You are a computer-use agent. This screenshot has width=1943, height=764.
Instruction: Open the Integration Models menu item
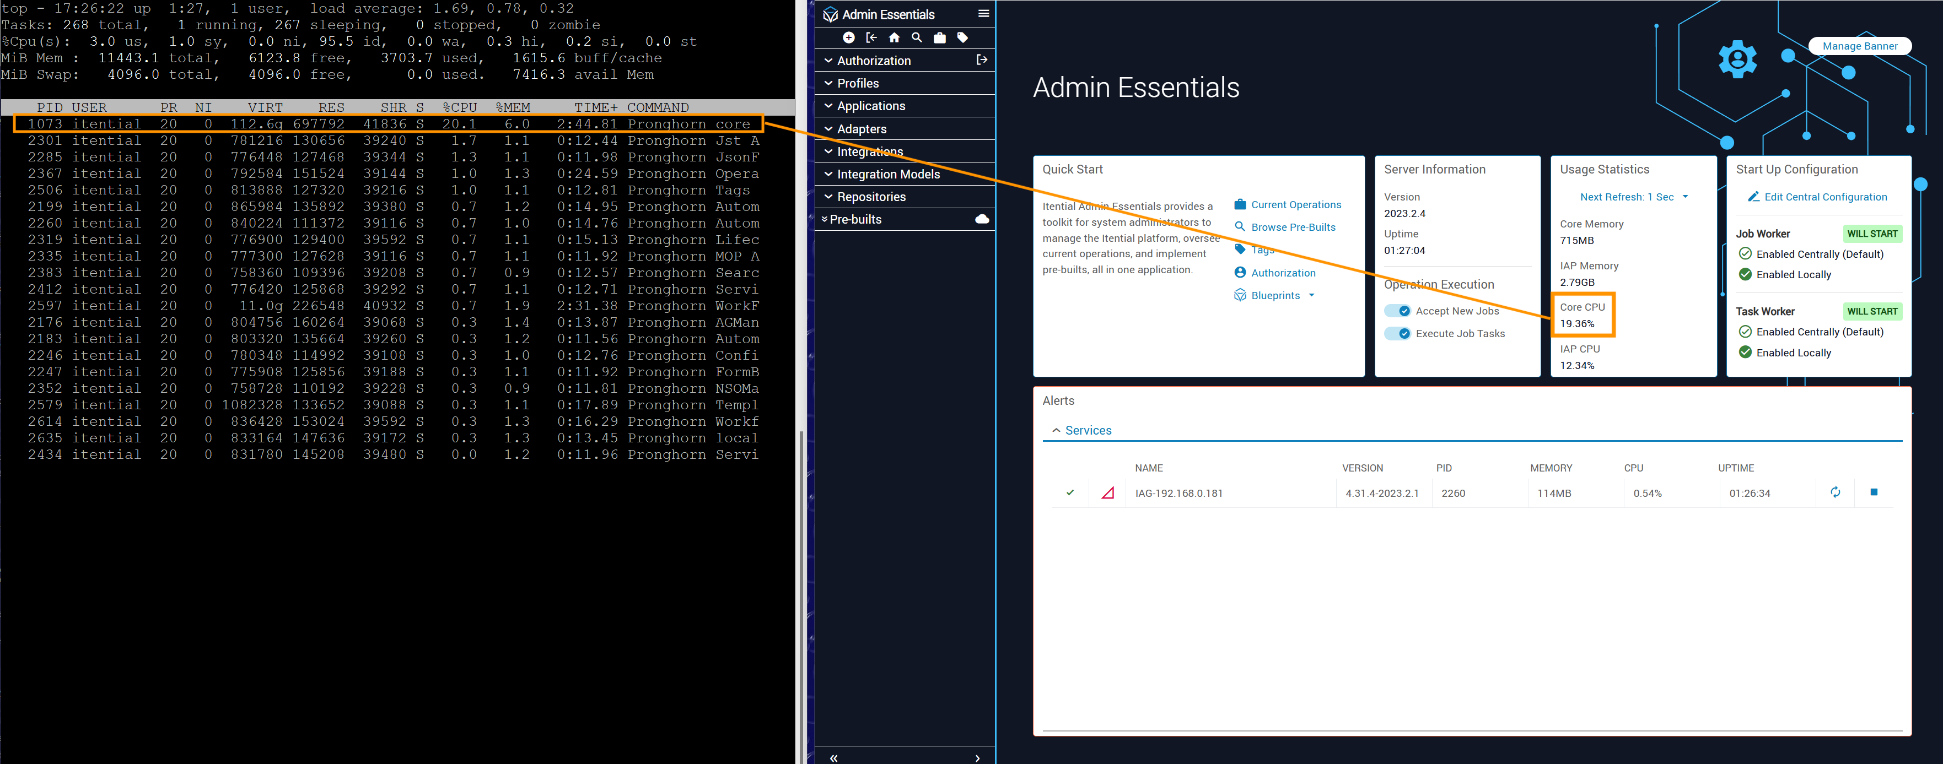point(888,174)
